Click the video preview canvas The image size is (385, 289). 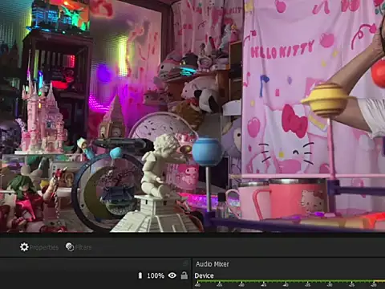click(192, 116)
